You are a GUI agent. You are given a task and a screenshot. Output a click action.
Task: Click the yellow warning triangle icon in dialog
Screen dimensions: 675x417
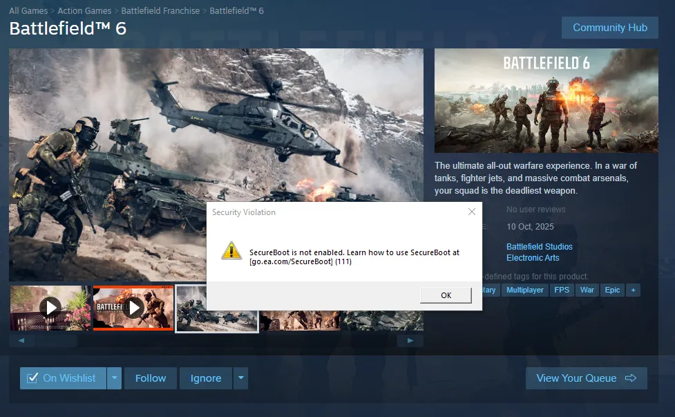coord(231,251)
